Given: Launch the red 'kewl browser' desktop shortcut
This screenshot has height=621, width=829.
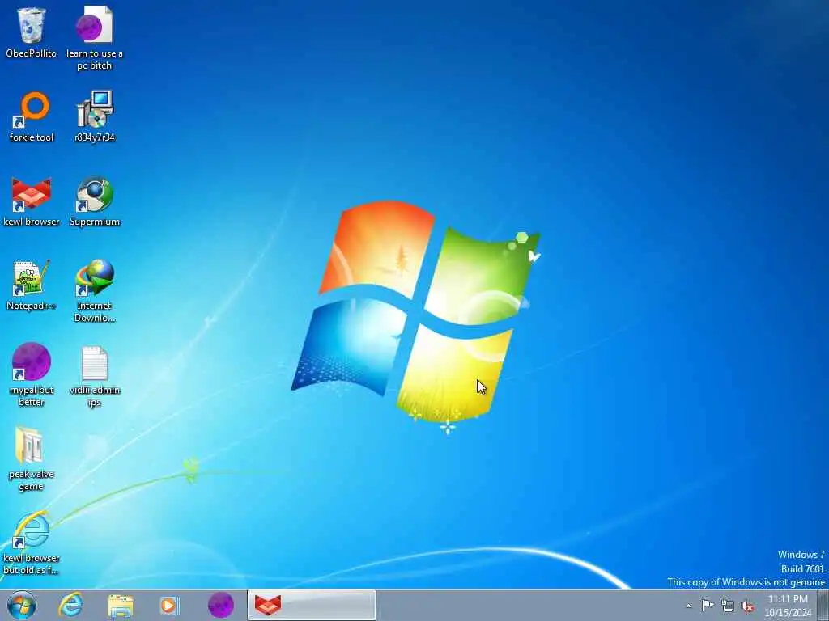Looking at the screenshot, I should [x=32, y=194].
